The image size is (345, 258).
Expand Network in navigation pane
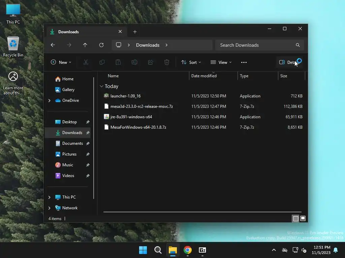pos(49,208)
